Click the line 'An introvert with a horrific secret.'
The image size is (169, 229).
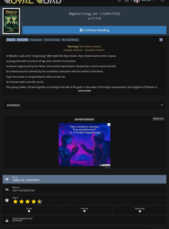pos(25,82)
